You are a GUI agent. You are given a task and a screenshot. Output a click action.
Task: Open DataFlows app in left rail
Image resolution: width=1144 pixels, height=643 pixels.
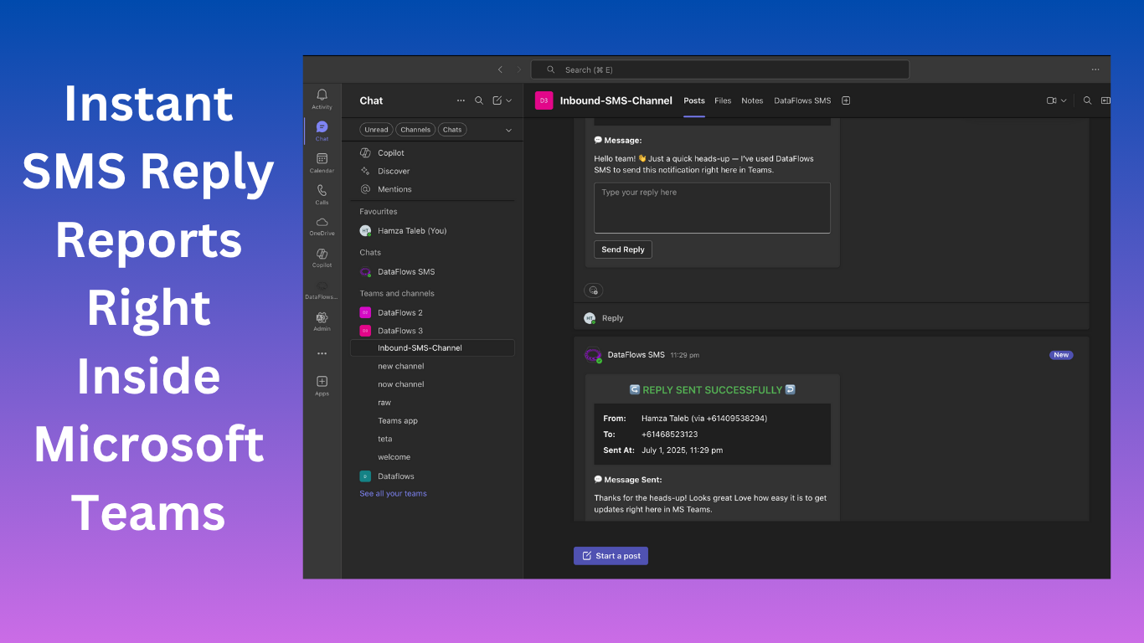322,289
